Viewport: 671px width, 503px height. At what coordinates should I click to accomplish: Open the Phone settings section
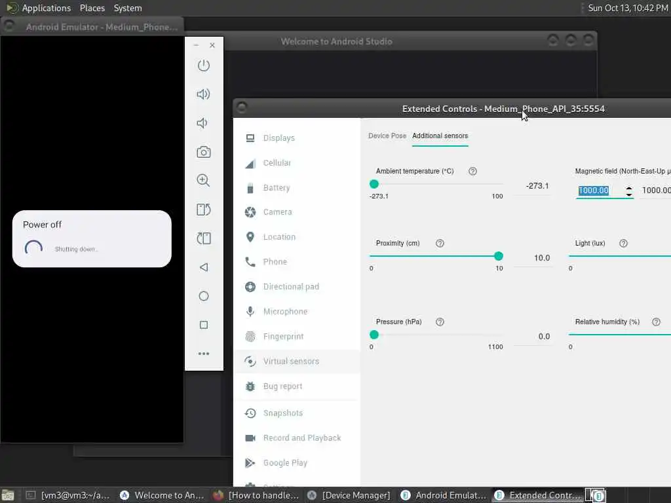click(x=296, y=262)
